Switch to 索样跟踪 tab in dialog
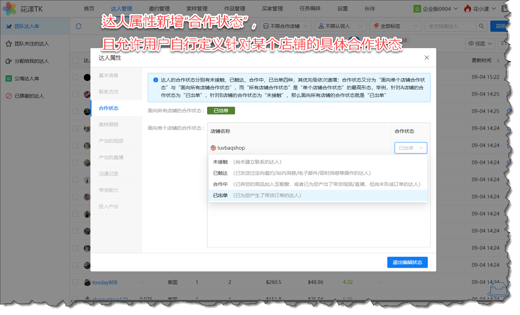520x315 pixels. [x=109, y=125]
